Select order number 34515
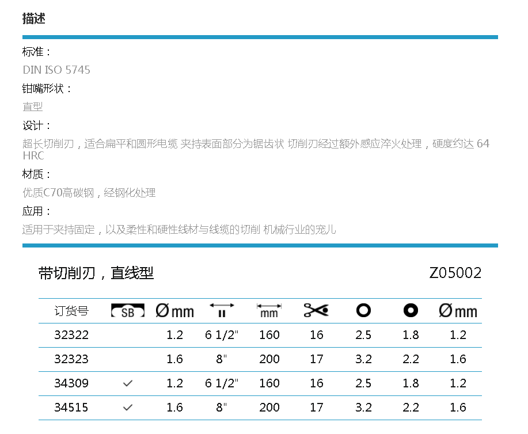This screenshot has width=528, height=434. [71, 408]
